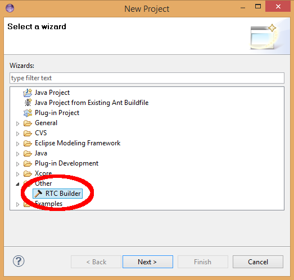294x280 pixels.
Task: Maximize the New Project window
Action: point(258,7)
